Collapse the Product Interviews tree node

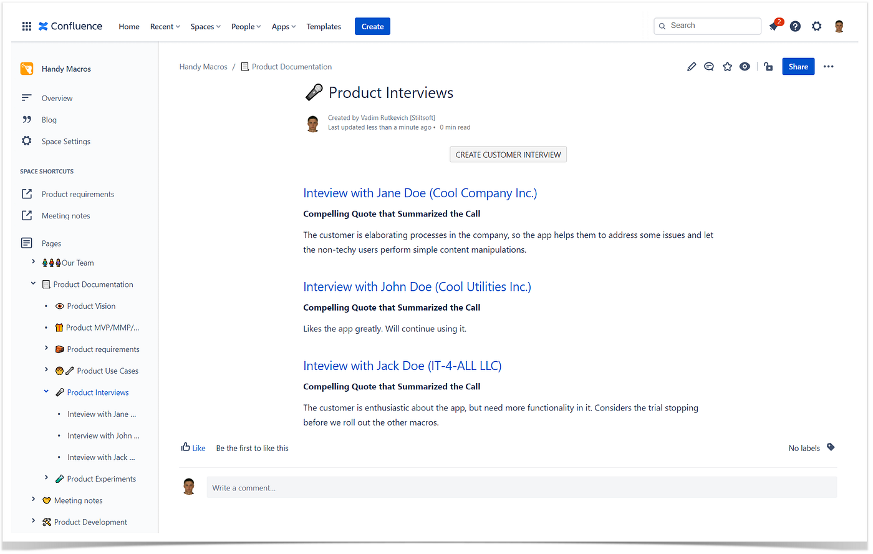tap(46, 391)
